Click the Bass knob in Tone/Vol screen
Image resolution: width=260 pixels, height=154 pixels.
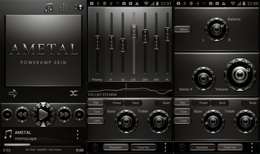pyautogui.click(x=213, y=122)
